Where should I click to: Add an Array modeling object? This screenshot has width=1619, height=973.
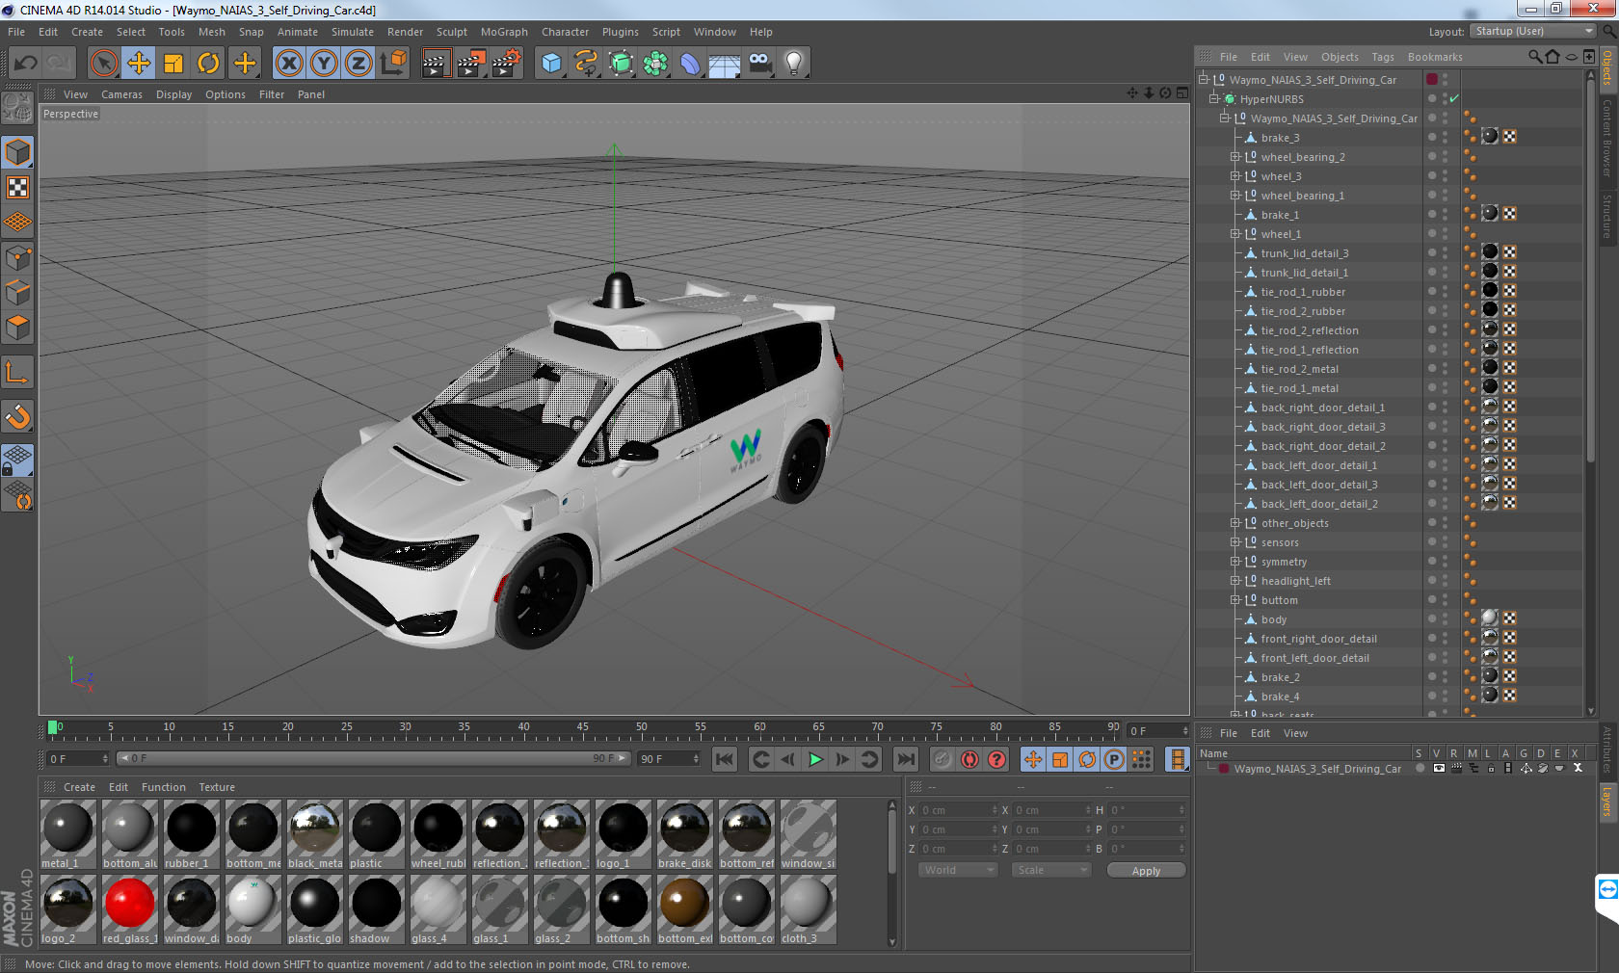(x=656, y=64)
